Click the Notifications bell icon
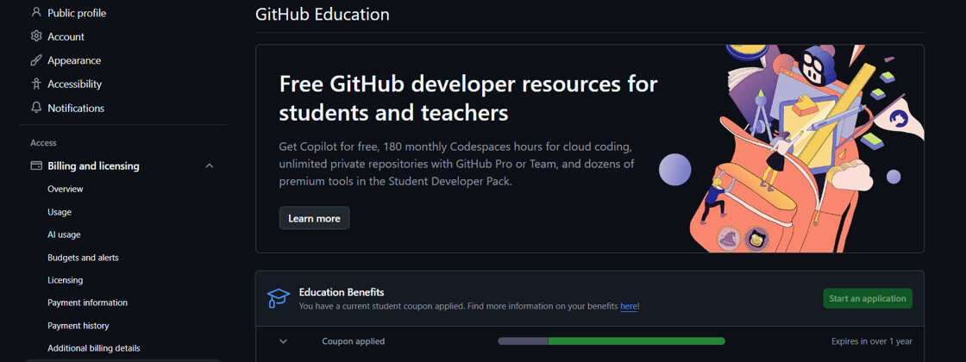The height and width of the screenshot is (362, 966). 36,108
